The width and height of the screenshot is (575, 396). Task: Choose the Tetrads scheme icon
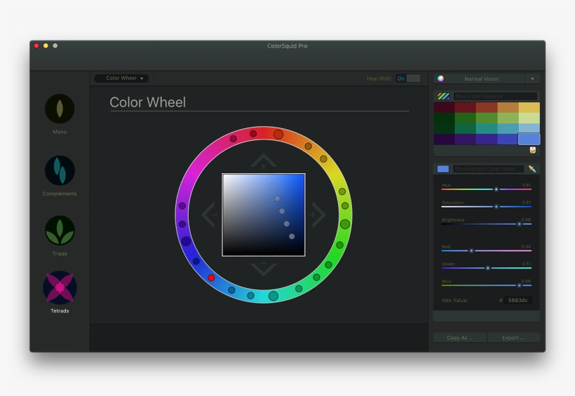pyautogui.click(x=60, y=287)
